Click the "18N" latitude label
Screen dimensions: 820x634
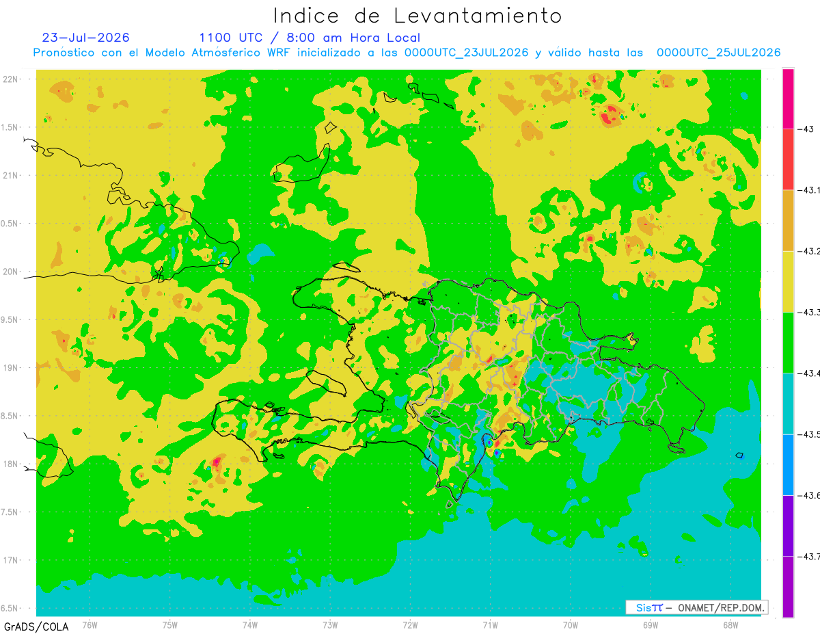click(10, 464)
